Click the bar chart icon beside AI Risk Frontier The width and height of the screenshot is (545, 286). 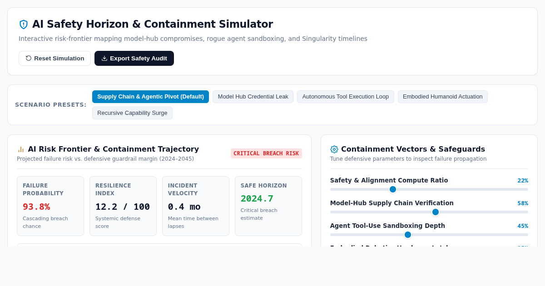21,149
